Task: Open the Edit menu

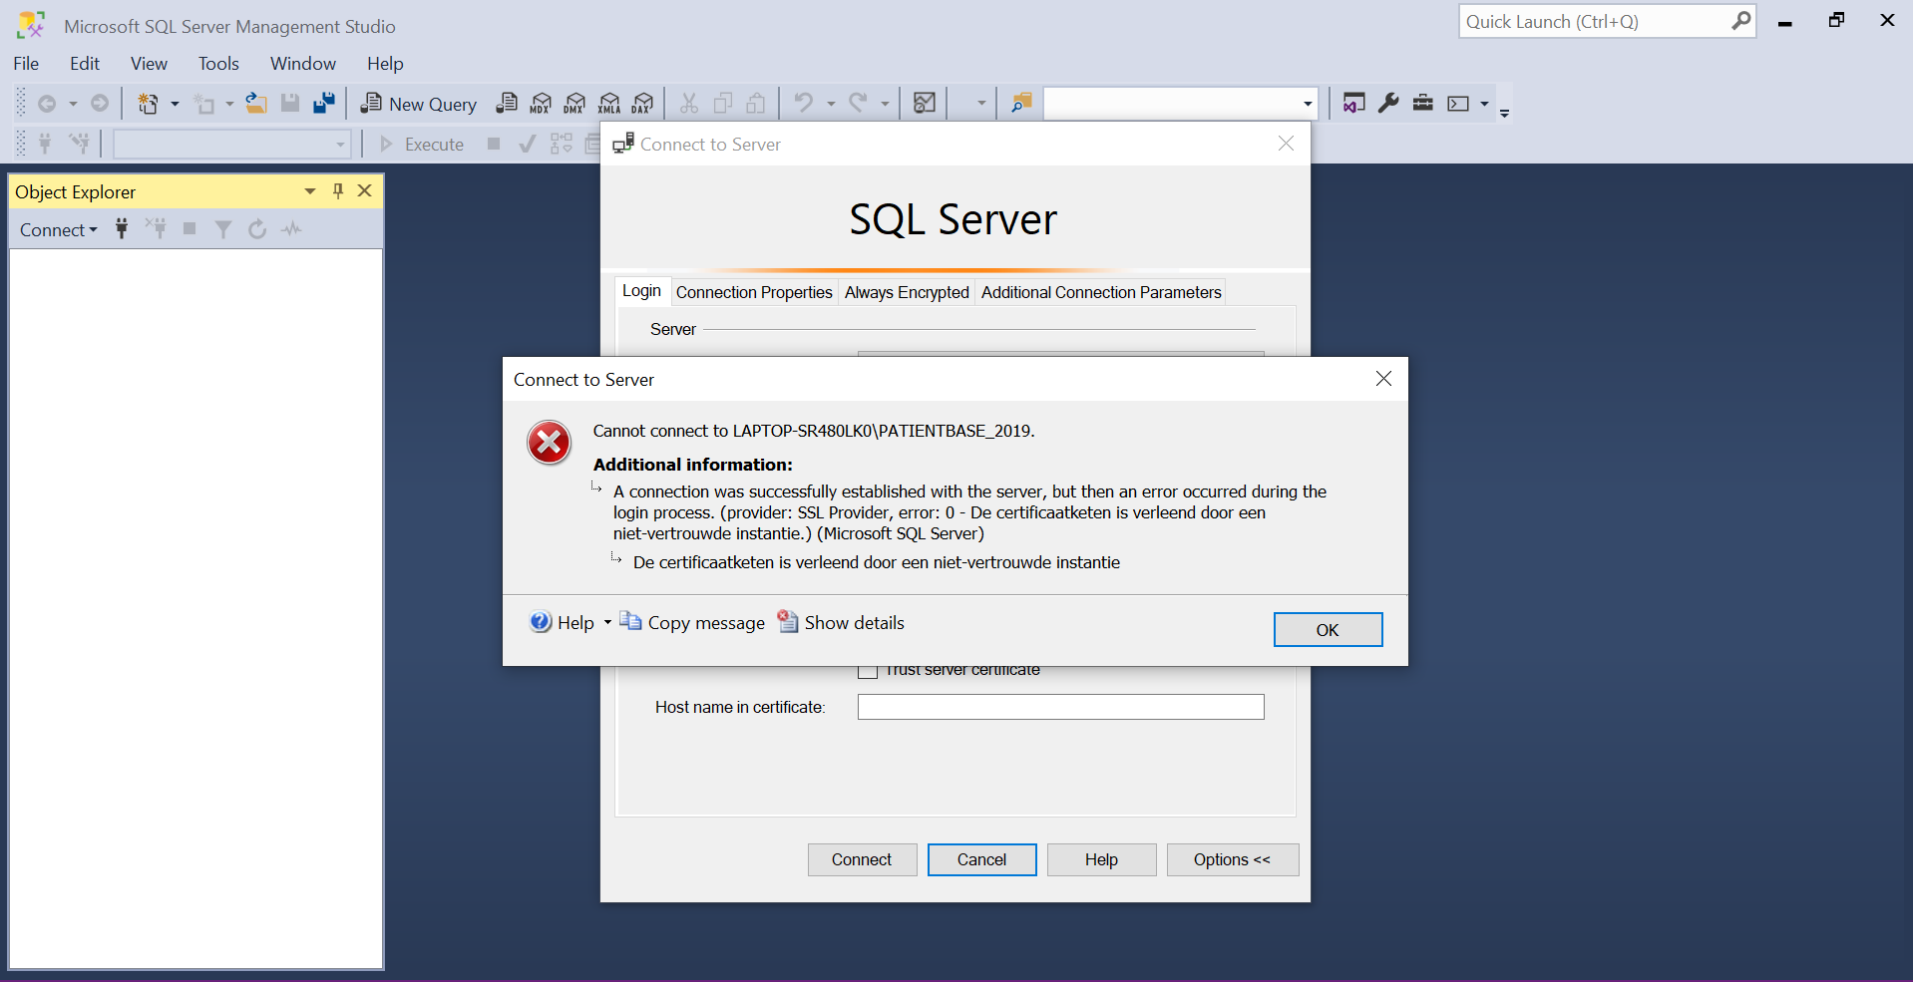Action: click(x=85, y=64)
